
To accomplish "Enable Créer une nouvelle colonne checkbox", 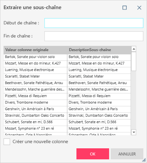I will [x=7, y=142].
